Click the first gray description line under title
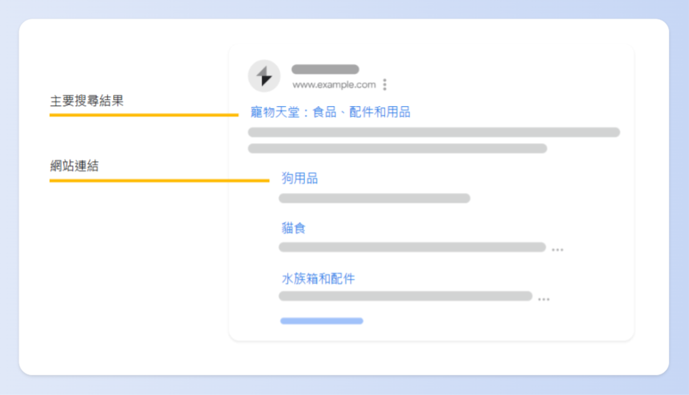 pos(433,132)
